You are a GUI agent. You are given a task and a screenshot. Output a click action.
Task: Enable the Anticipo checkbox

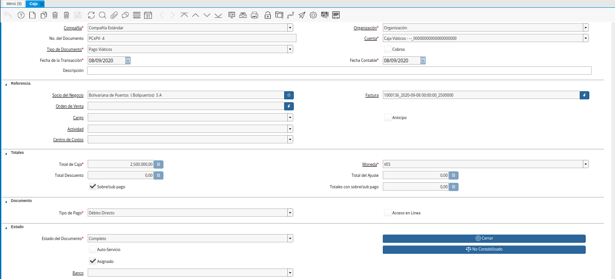tap(388, 118)
